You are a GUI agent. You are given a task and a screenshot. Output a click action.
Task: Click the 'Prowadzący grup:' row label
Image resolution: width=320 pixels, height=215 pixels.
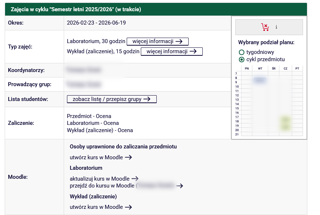(30, 84)
